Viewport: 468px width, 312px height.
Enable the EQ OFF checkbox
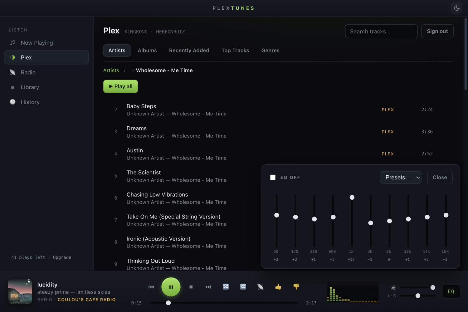273,178
